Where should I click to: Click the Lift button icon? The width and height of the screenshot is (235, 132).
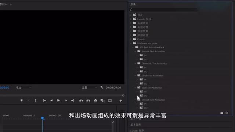pos(81,100)
